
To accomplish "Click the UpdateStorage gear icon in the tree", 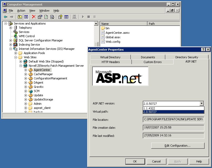I will coord(31,99).
